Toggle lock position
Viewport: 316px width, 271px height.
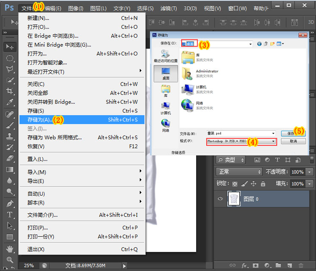253,183
